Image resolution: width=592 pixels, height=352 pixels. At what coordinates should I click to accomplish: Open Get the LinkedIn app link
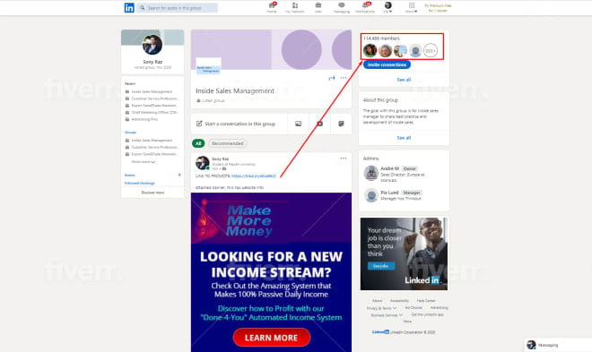427,314
